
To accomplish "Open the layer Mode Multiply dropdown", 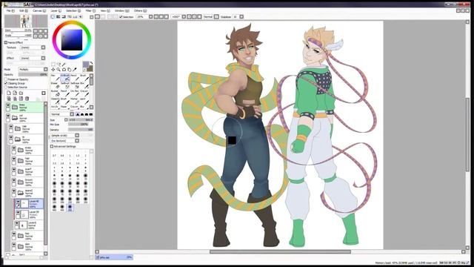I will [x=33, y=69].
